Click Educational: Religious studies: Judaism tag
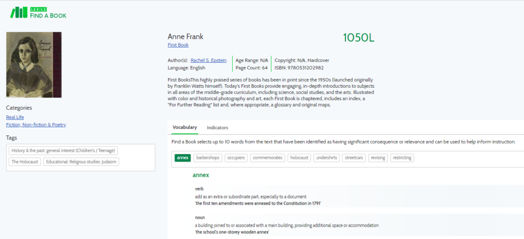The image size is (524, 239). coord(81,162)
